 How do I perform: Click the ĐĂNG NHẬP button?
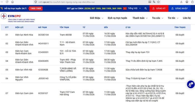click(x=180, y=8)
